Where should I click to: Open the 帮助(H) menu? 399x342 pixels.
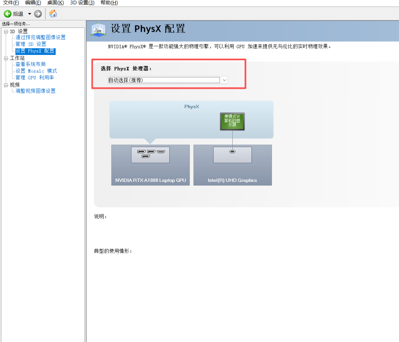109,3
